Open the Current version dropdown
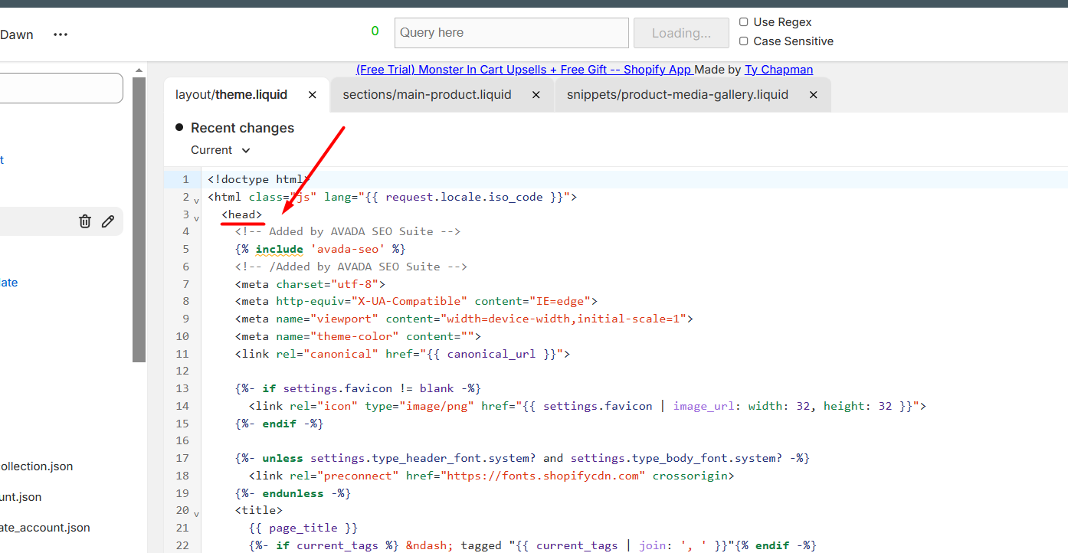This screenshot has height=553, width=1068. tap(221, 150)
